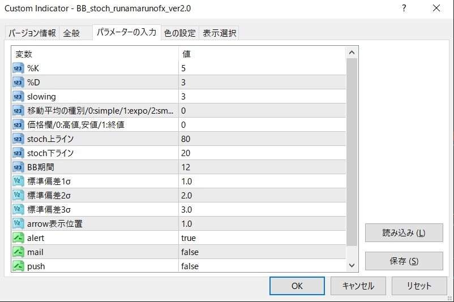Click the scrollbar down arrow

352,265
